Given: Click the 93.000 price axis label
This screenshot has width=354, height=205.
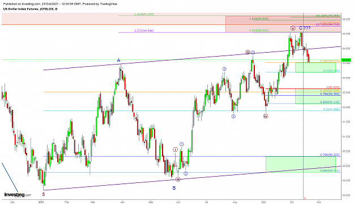Looking at the screenshot, I should pyautogui.click(x=346, y=78).
